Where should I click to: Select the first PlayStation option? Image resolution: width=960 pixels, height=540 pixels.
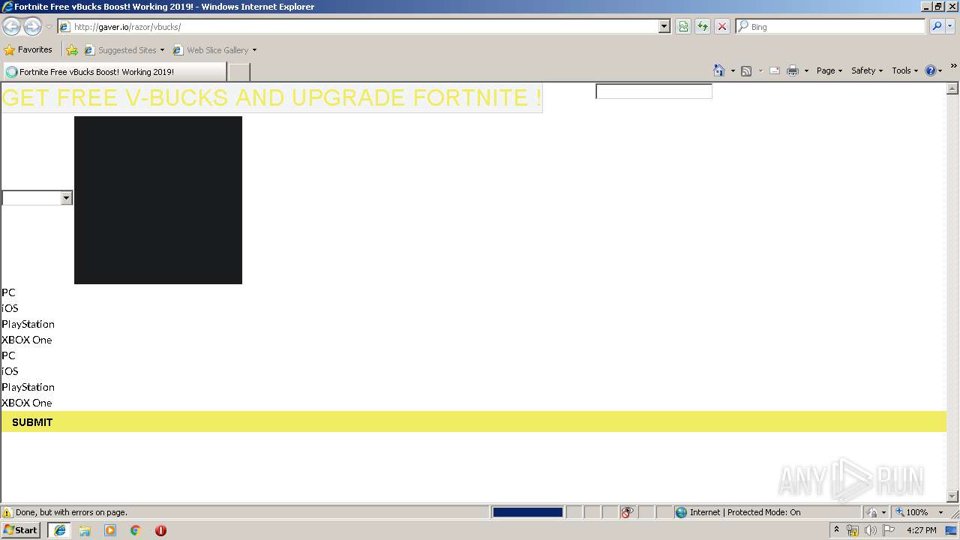click(x=28, y=324)
